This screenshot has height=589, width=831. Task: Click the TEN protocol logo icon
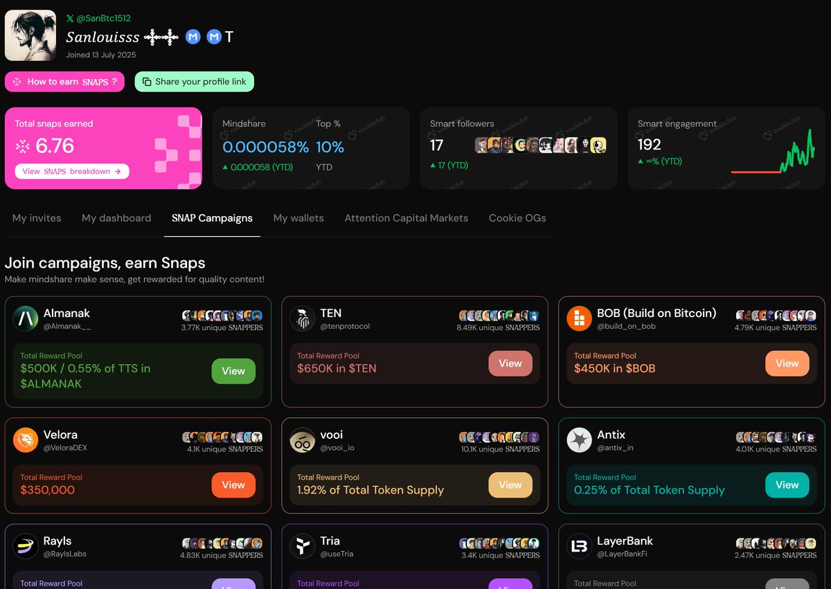303,318
